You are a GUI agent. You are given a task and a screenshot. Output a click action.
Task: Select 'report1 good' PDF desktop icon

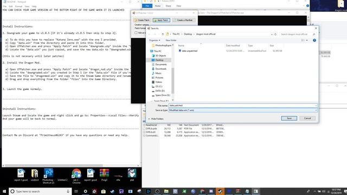91,175
